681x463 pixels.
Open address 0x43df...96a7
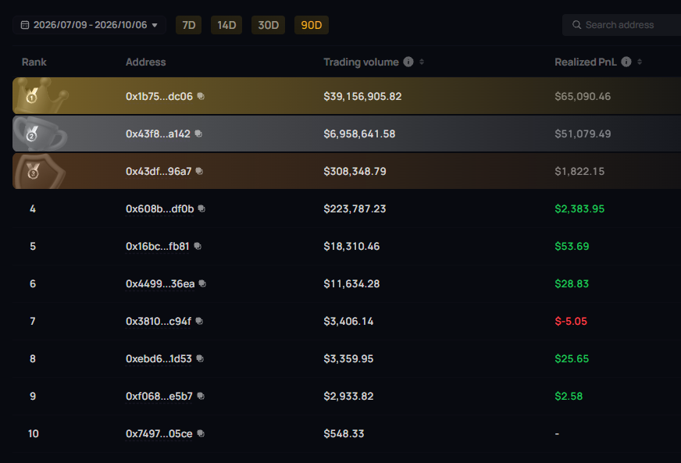159,171
